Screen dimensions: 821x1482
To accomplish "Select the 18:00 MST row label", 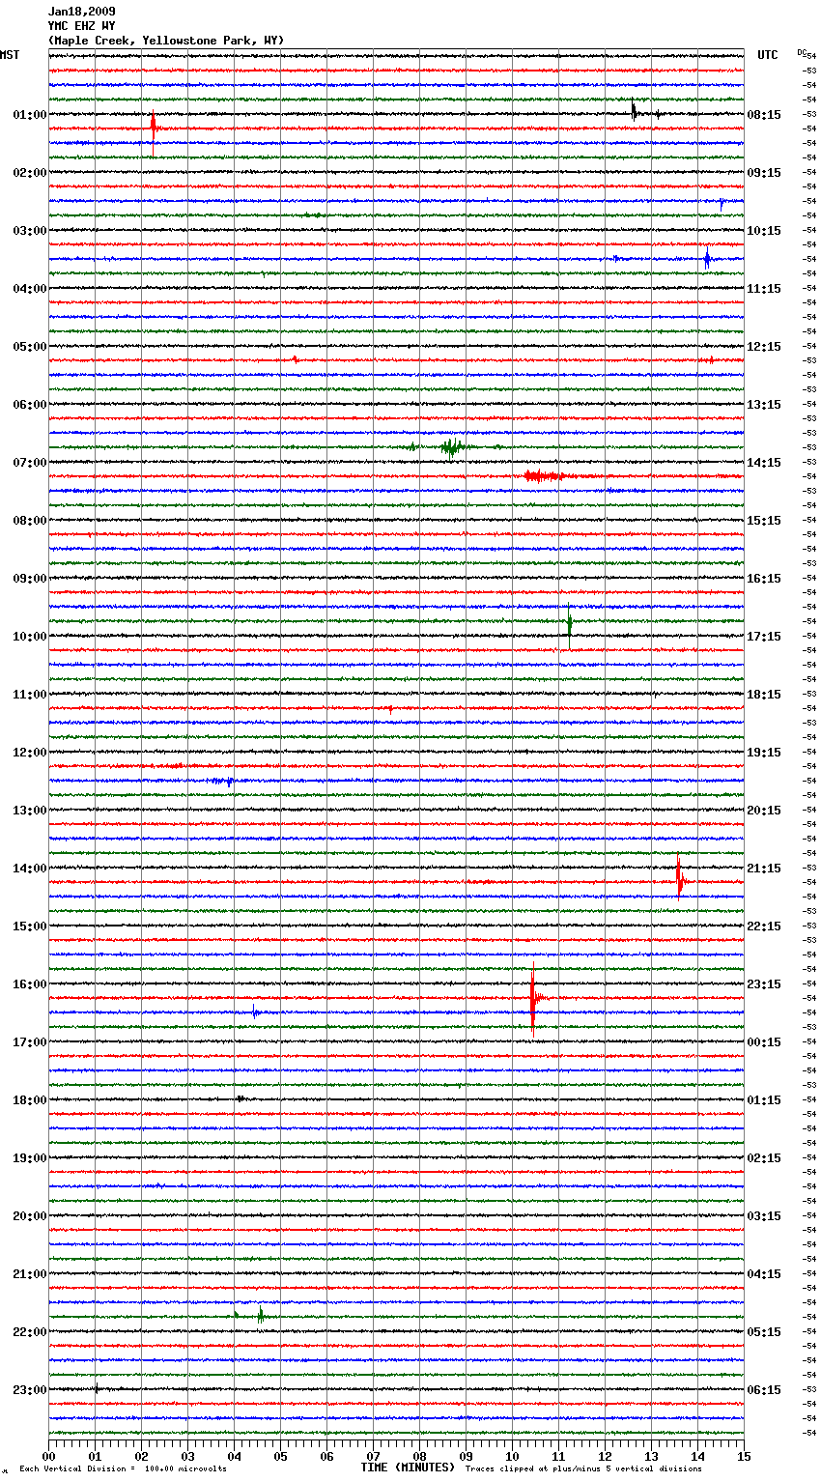I will [x=29, y=1100].
